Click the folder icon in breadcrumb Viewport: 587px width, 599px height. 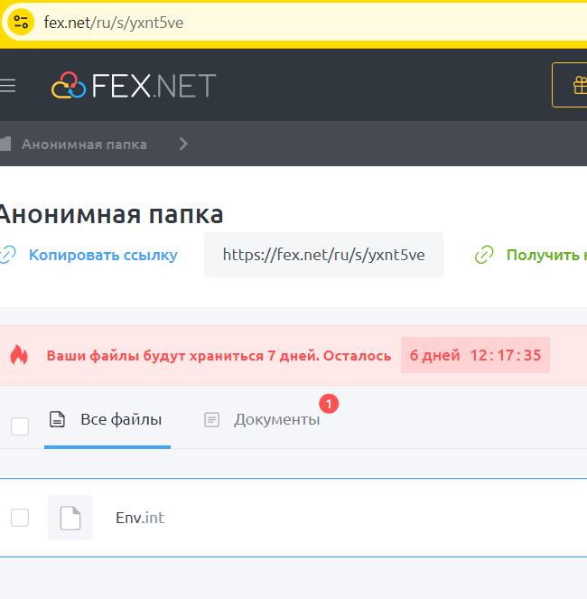coord(5,144)
